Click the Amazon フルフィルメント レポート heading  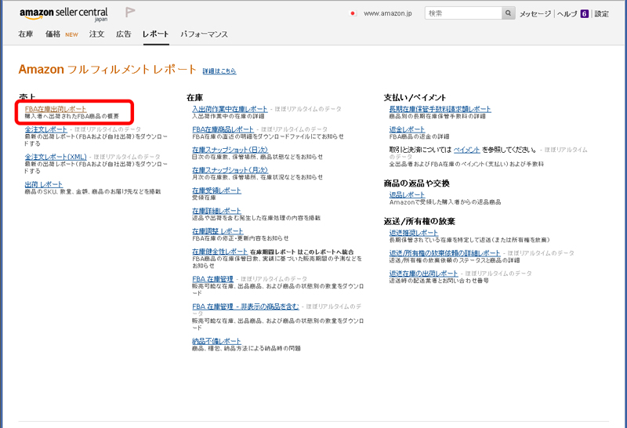(x=107, y=70)
